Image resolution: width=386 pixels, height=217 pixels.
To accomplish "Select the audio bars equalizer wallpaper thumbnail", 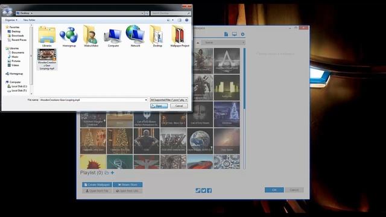I will 227,87.
